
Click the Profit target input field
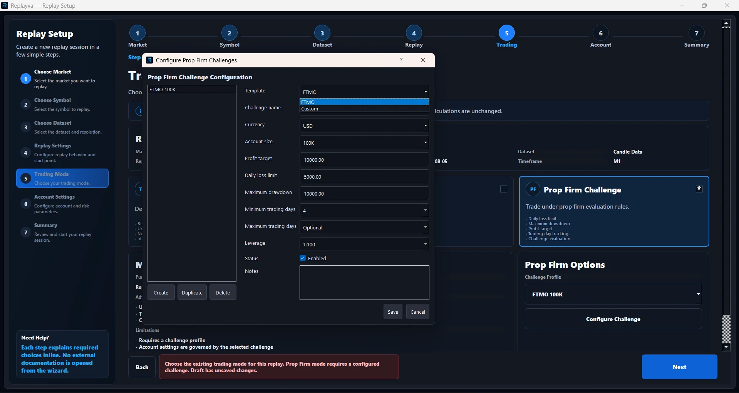(364, 159)
